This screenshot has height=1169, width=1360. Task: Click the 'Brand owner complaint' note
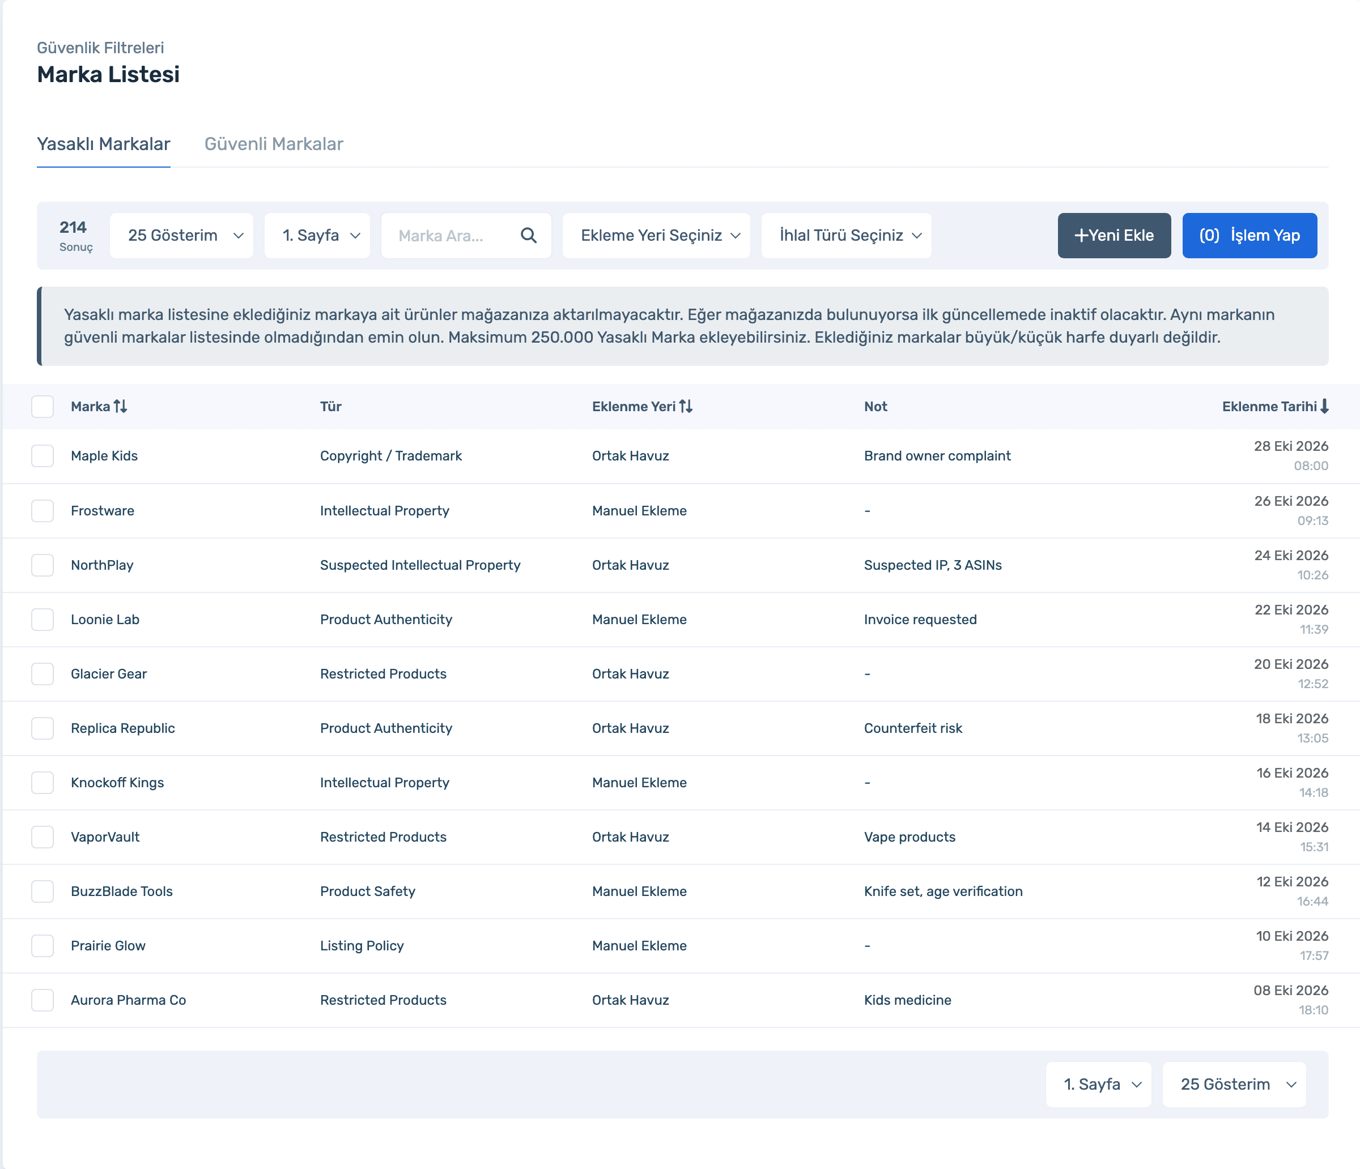click(x=937, y=456)
